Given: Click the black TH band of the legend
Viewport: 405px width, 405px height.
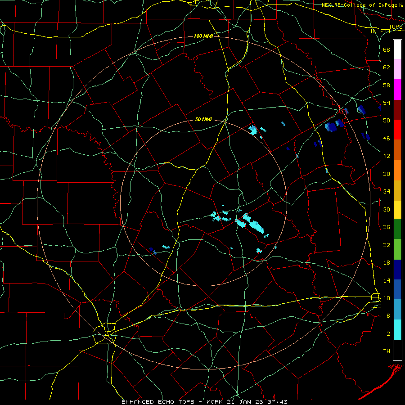Looking at the screenshot, I should tap(397, 350).
